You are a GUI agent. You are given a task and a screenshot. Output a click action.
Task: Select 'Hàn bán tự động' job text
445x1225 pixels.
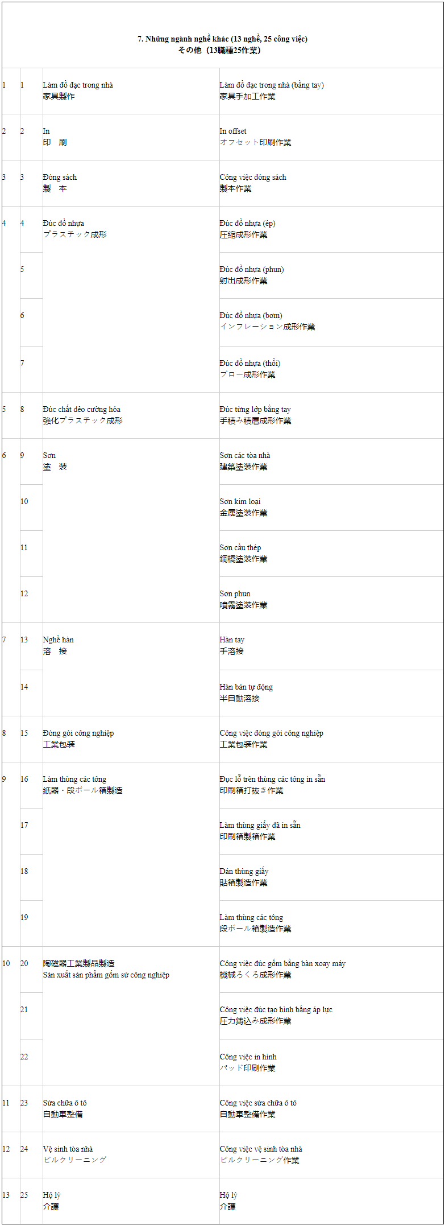(x=246, y=687)
